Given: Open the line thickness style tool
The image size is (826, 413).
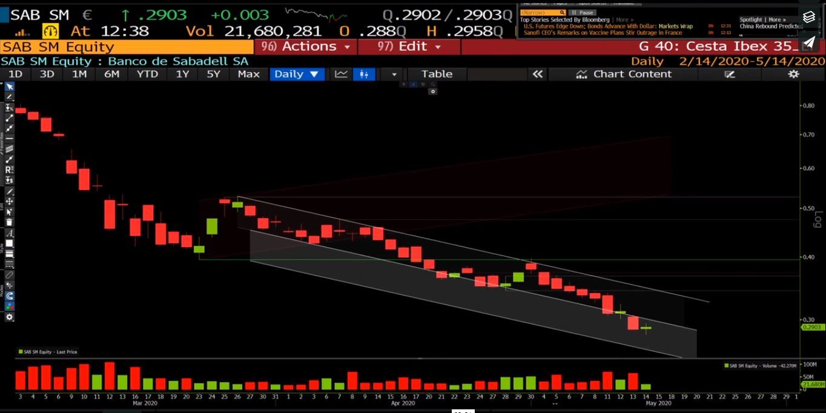Looking at the screenshot, I should [10, 254].
